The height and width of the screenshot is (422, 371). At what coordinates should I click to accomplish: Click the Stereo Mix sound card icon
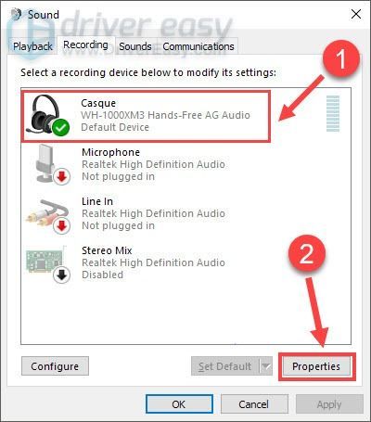[x=46, y=262]
